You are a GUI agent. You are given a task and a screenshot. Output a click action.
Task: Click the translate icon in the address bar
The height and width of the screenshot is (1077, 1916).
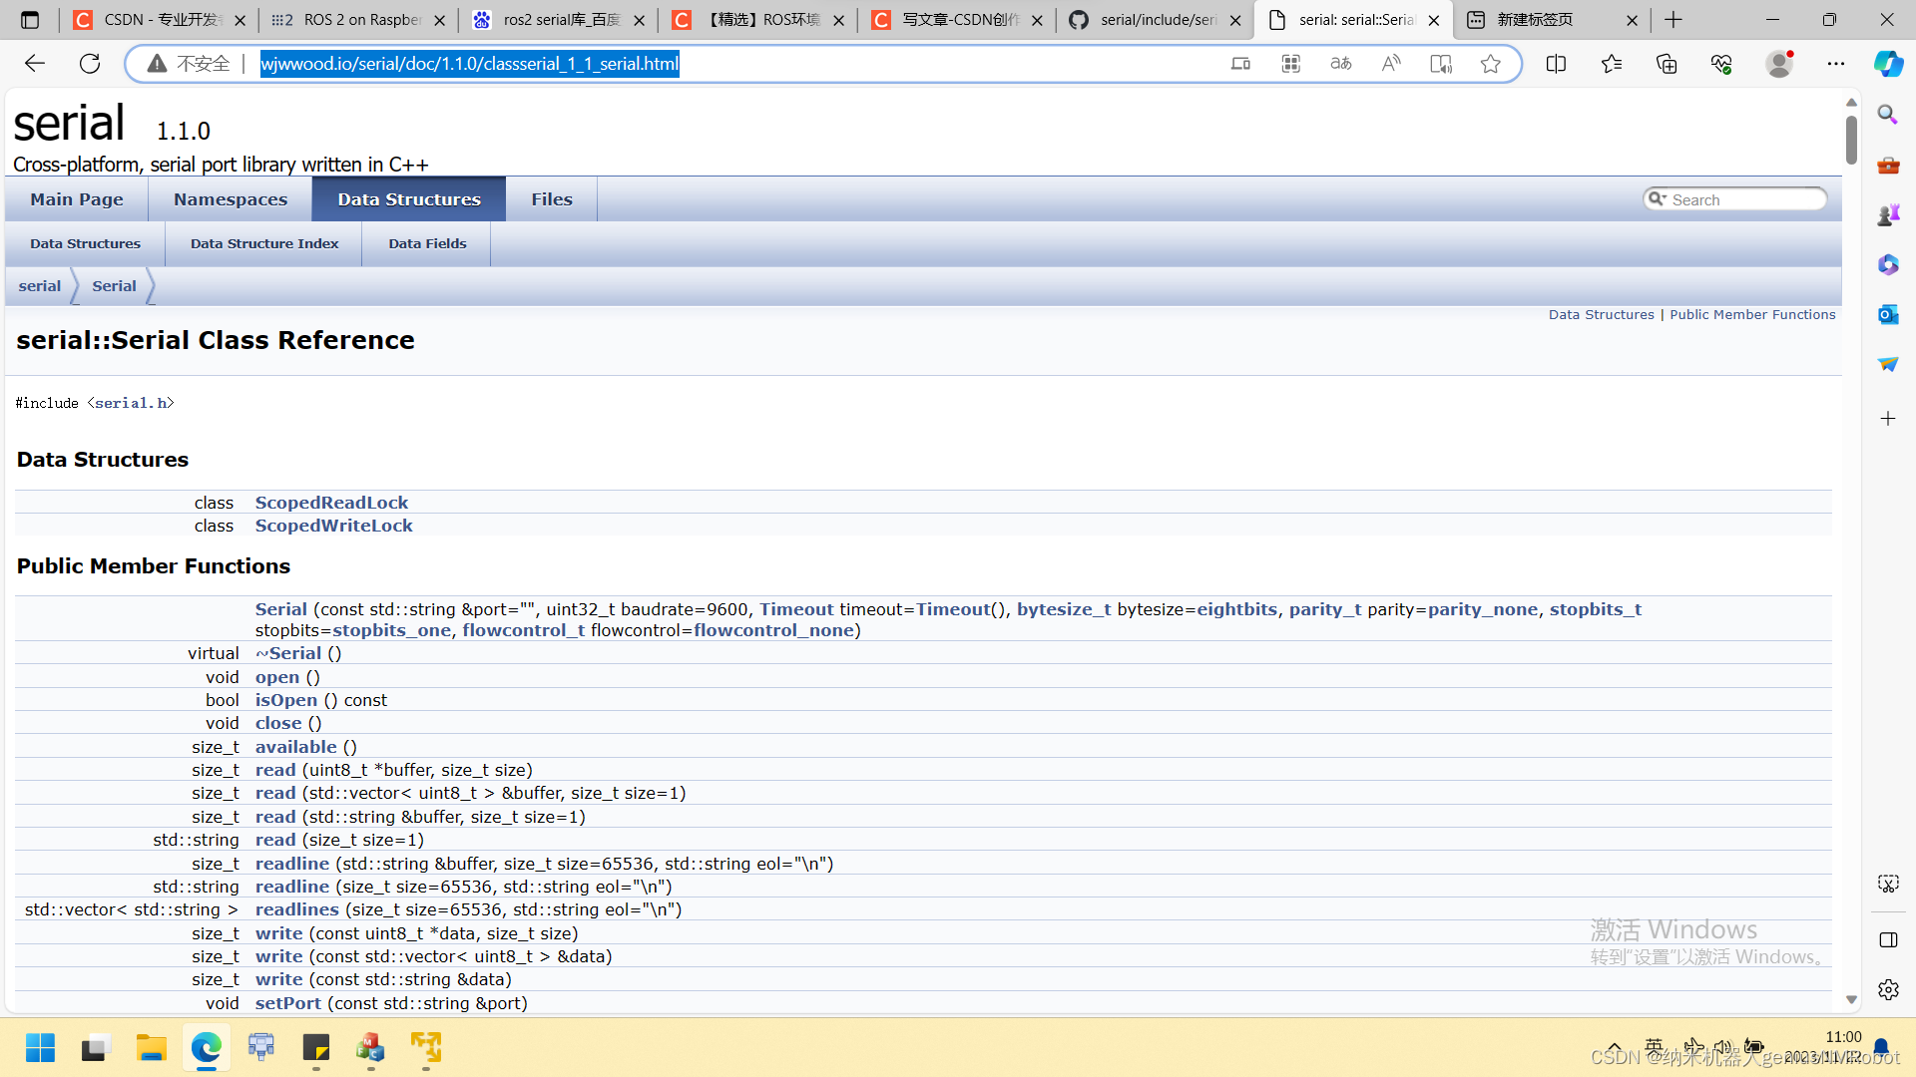tap(1340, 64)
